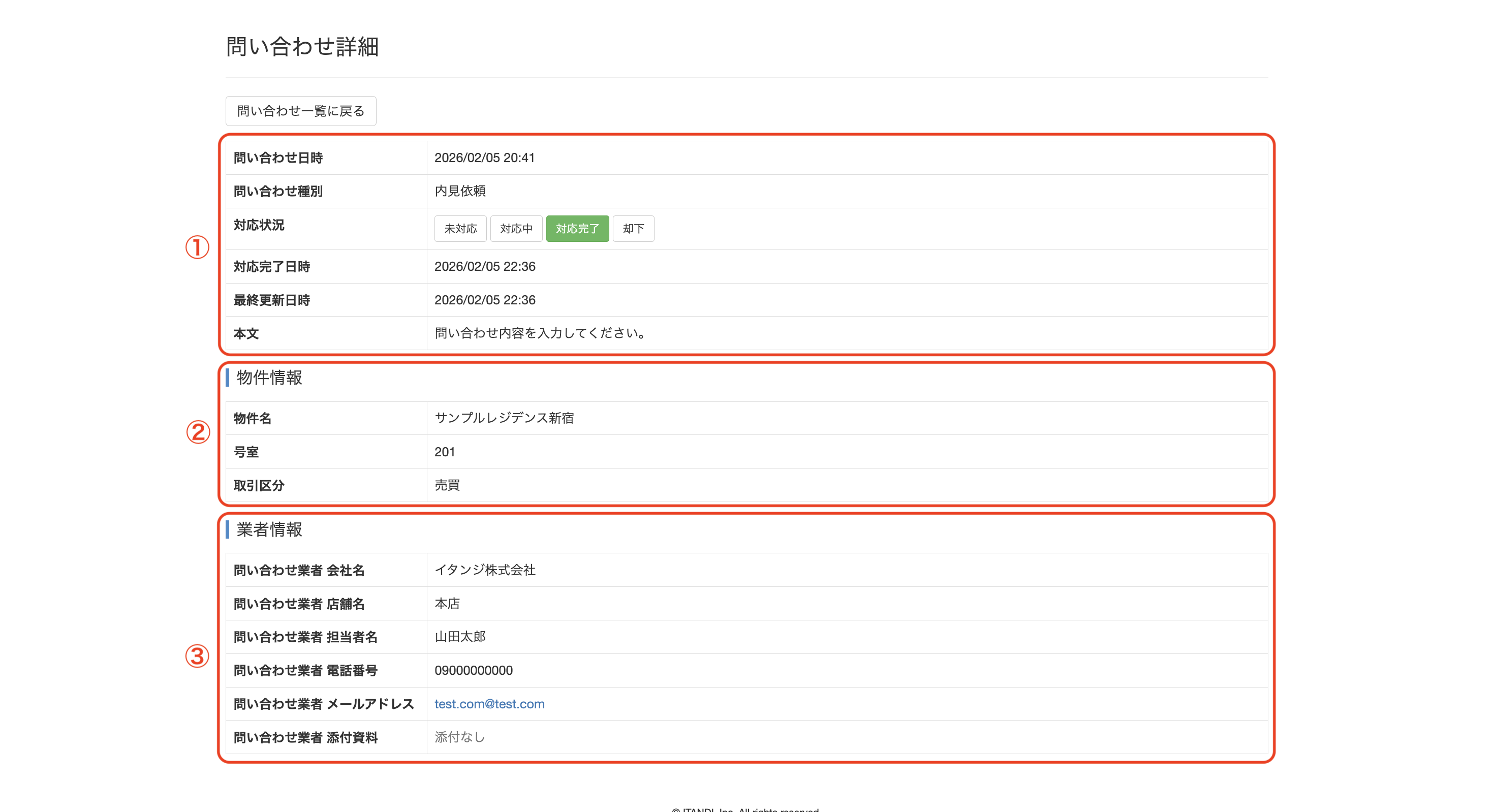Click the 問い合わせ業者 担当者名 label
The height and width of the screenshot is (812, 1494).
click(x=305, y=637)
